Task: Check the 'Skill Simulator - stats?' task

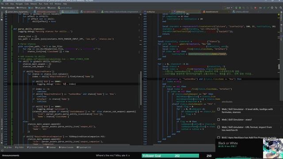Action: coord(218,120)
